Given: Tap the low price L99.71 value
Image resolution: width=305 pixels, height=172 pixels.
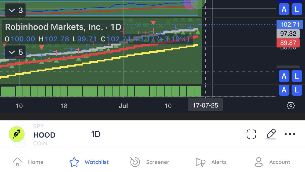Looking at the screenshot, I should (x=85, y=39).
